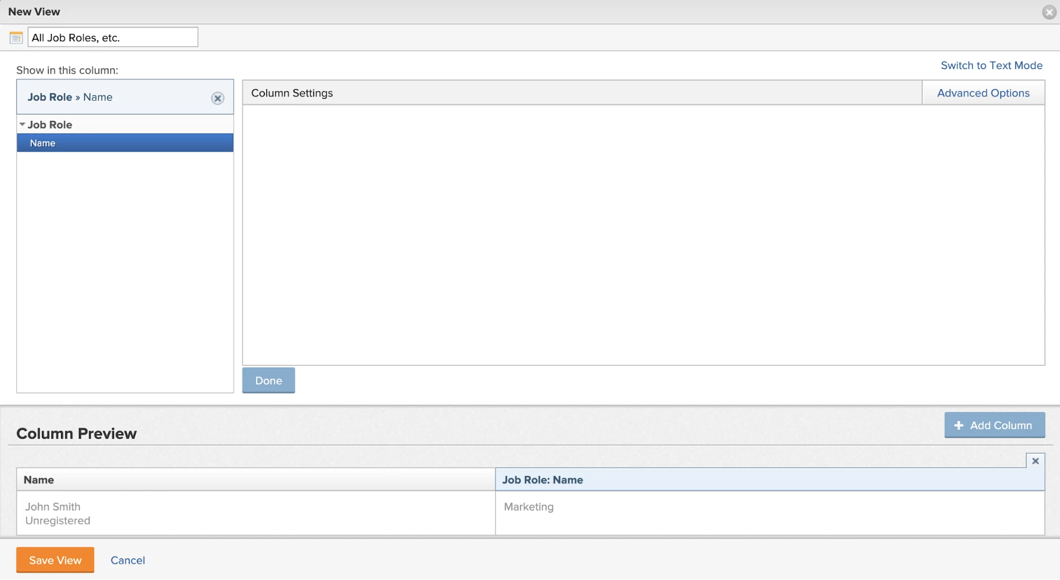The image size is (1060, 580).
Task: Switch to the Advanced Options tab
Action: [x=983, y=93]
